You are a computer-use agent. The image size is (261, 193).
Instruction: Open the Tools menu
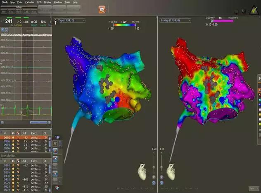[x=67, y=2]
